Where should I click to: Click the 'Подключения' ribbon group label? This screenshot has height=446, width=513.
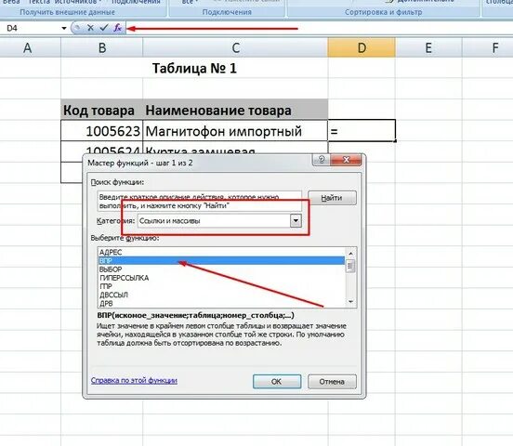pos(227,12)
